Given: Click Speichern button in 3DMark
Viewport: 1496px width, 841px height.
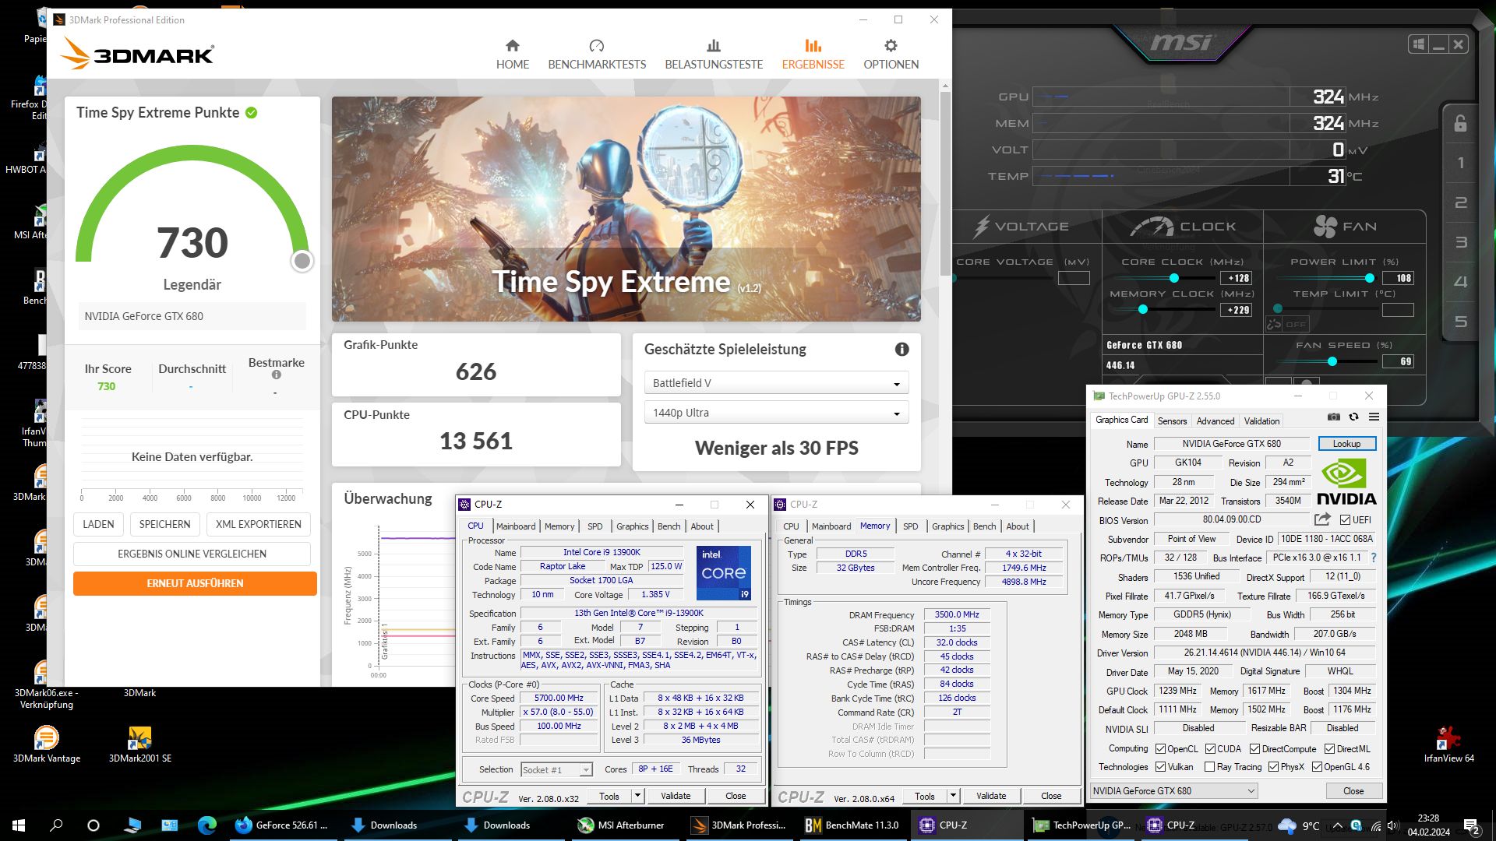Looking at the screenshot, I should 164,524.
